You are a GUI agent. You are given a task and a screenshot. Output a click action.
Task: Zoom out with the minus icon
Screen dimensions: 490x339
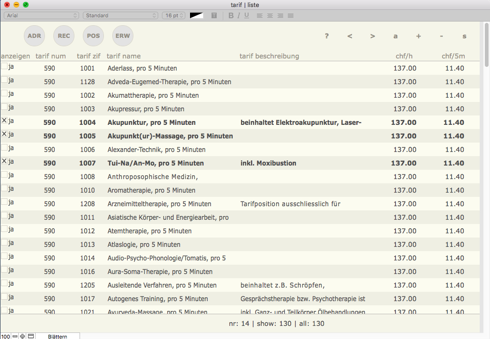pyautogui.click(x=15, y=336)
